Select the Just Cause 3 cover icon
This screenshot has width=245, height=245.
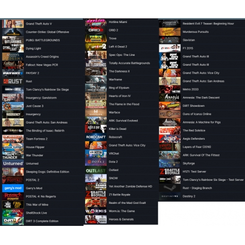(13, 106)
